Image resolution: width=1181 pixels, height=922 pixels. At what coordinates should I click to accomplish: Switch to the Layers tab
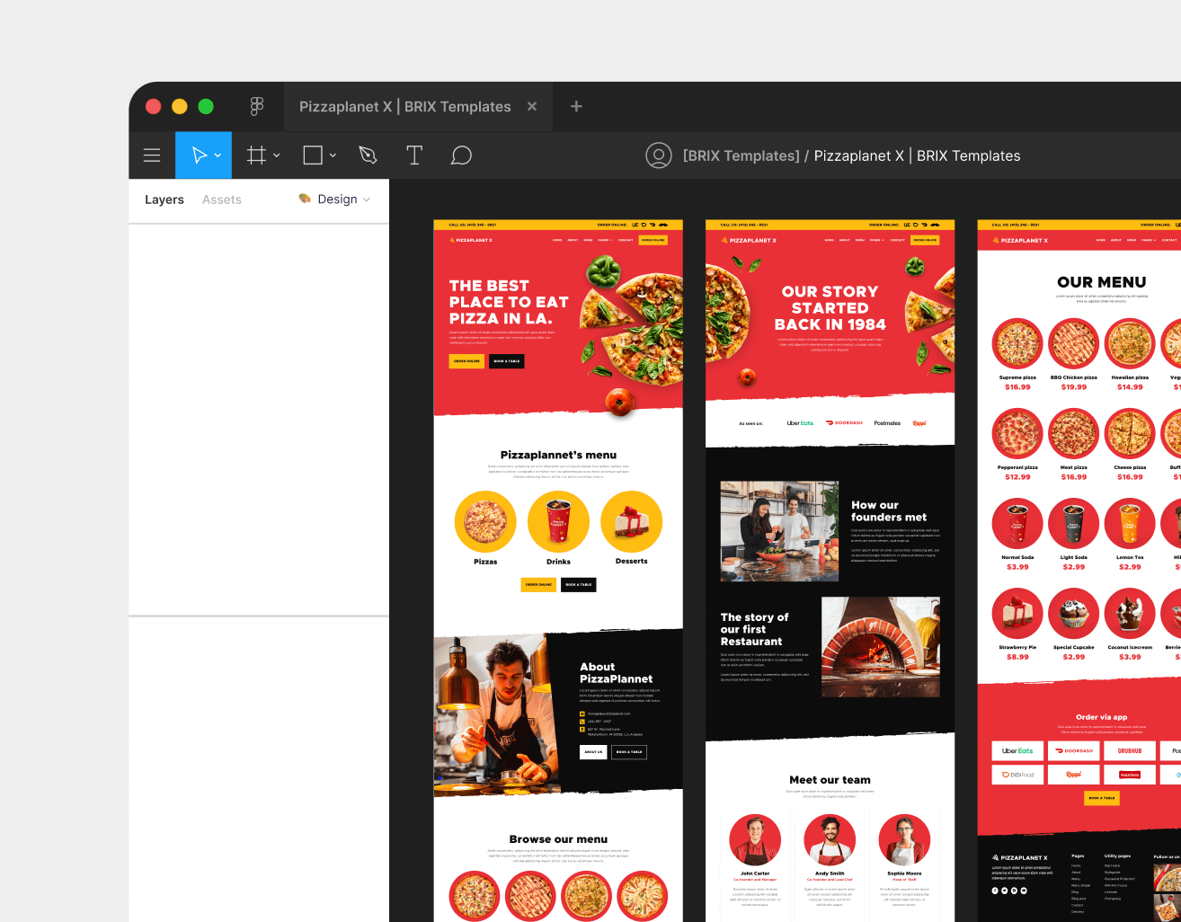coord(164,199)
